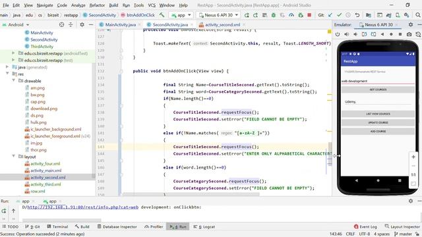Select ThirdActivity in project tree

coord(42,47)
